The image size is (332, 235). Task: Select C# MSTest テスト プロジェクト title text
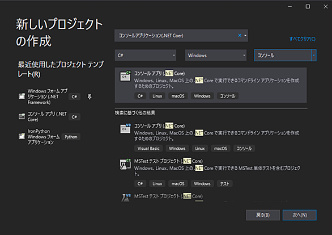click(x=168, y=161)
